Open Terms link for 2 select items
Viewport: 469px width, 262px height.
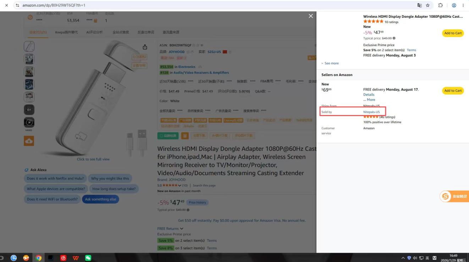pyautogui.click(x=212, y=241)
